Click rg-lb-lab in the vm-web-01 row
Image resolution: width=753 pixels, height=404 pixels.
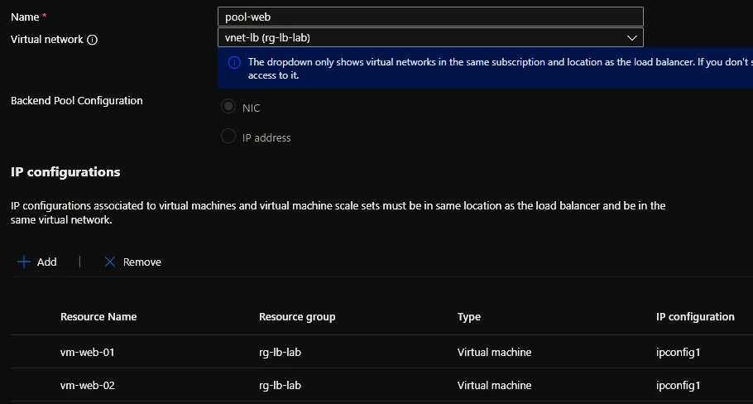tap(280, 352)
